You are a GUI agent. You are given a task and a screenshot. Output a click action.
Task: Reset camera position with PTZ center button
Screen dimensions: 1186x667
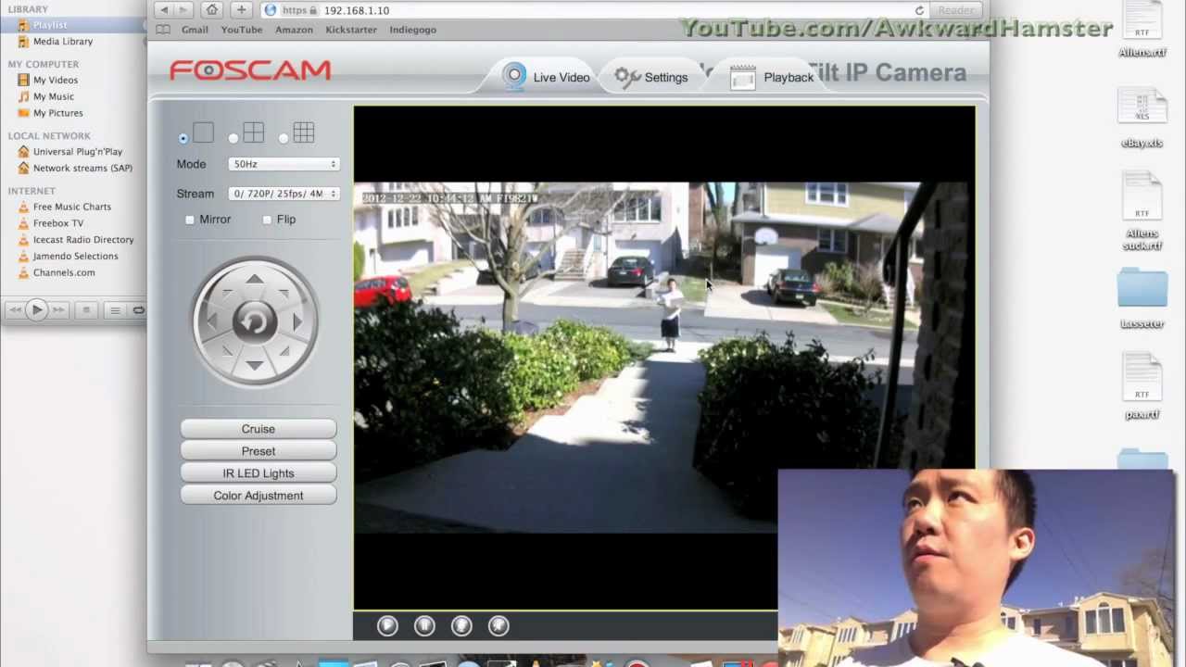tap(255, 321)
